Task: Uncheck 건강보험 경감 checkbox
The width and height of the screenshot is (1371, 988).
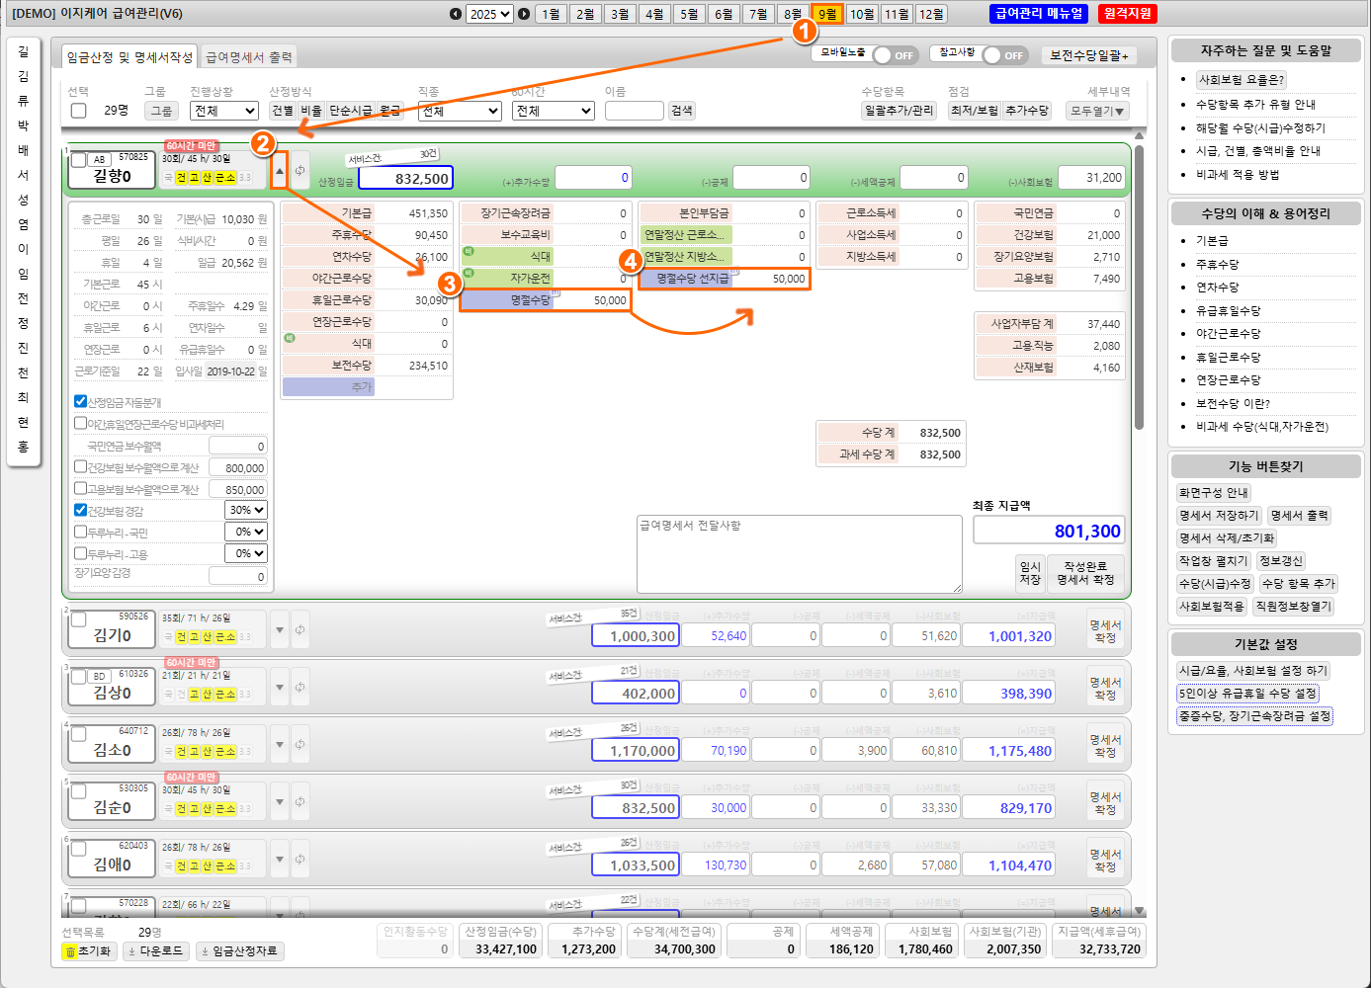Action: coord(81,510)
